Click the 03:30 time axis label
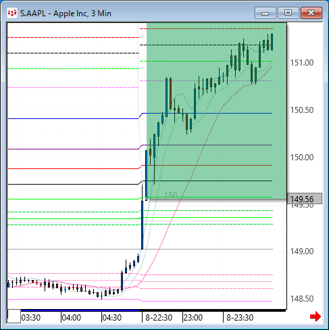 click(x=31, y=318)
